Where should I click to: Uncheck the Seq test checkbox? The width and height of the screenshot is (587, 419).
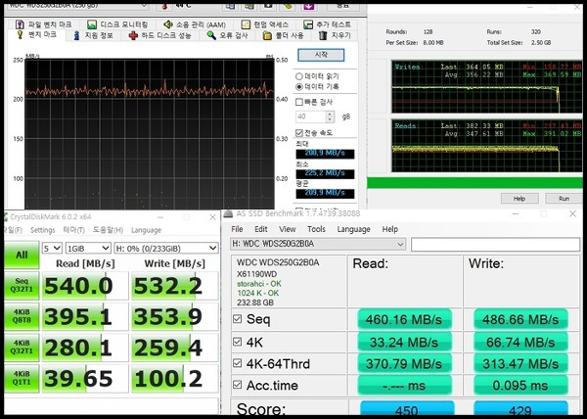click(x=237, y=319)
